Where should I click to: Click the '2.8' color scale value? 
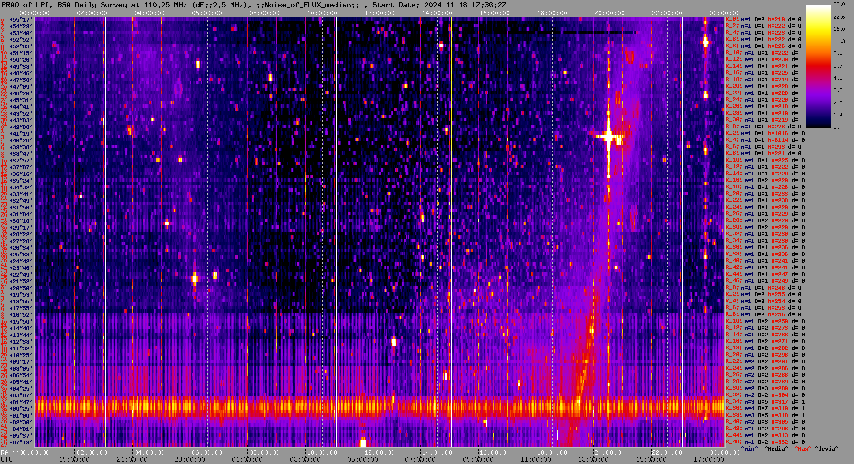[x=838, y=90]
